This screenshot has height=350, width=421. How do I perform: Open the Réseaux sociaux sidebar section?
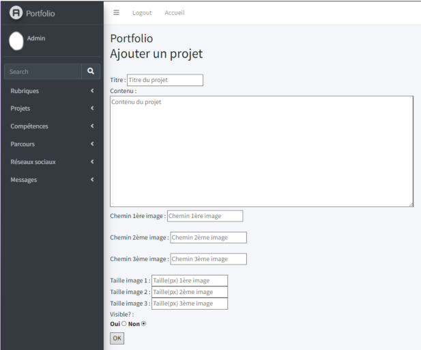point(52,162)
